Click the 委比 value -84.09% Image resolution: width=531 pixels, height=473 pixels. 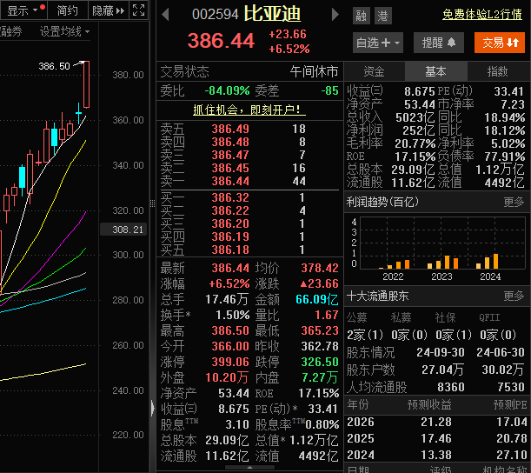tap(227, 90)
